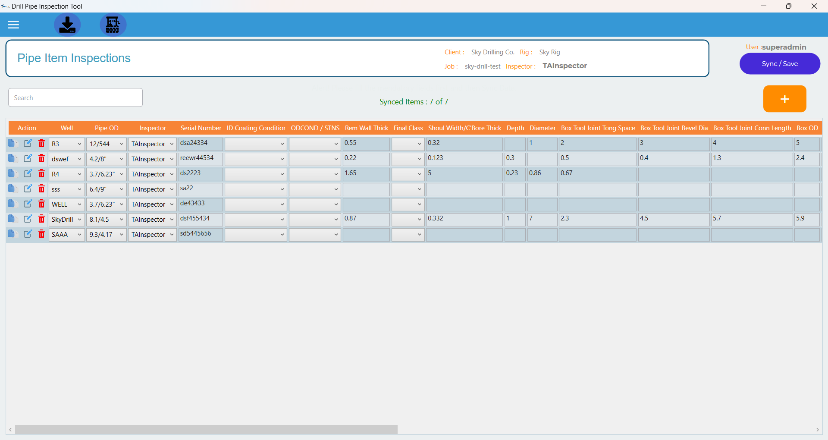Screen dimensions: 828x440
Task: Click the Sync / Save button
Action: click(x=779, y=64)
